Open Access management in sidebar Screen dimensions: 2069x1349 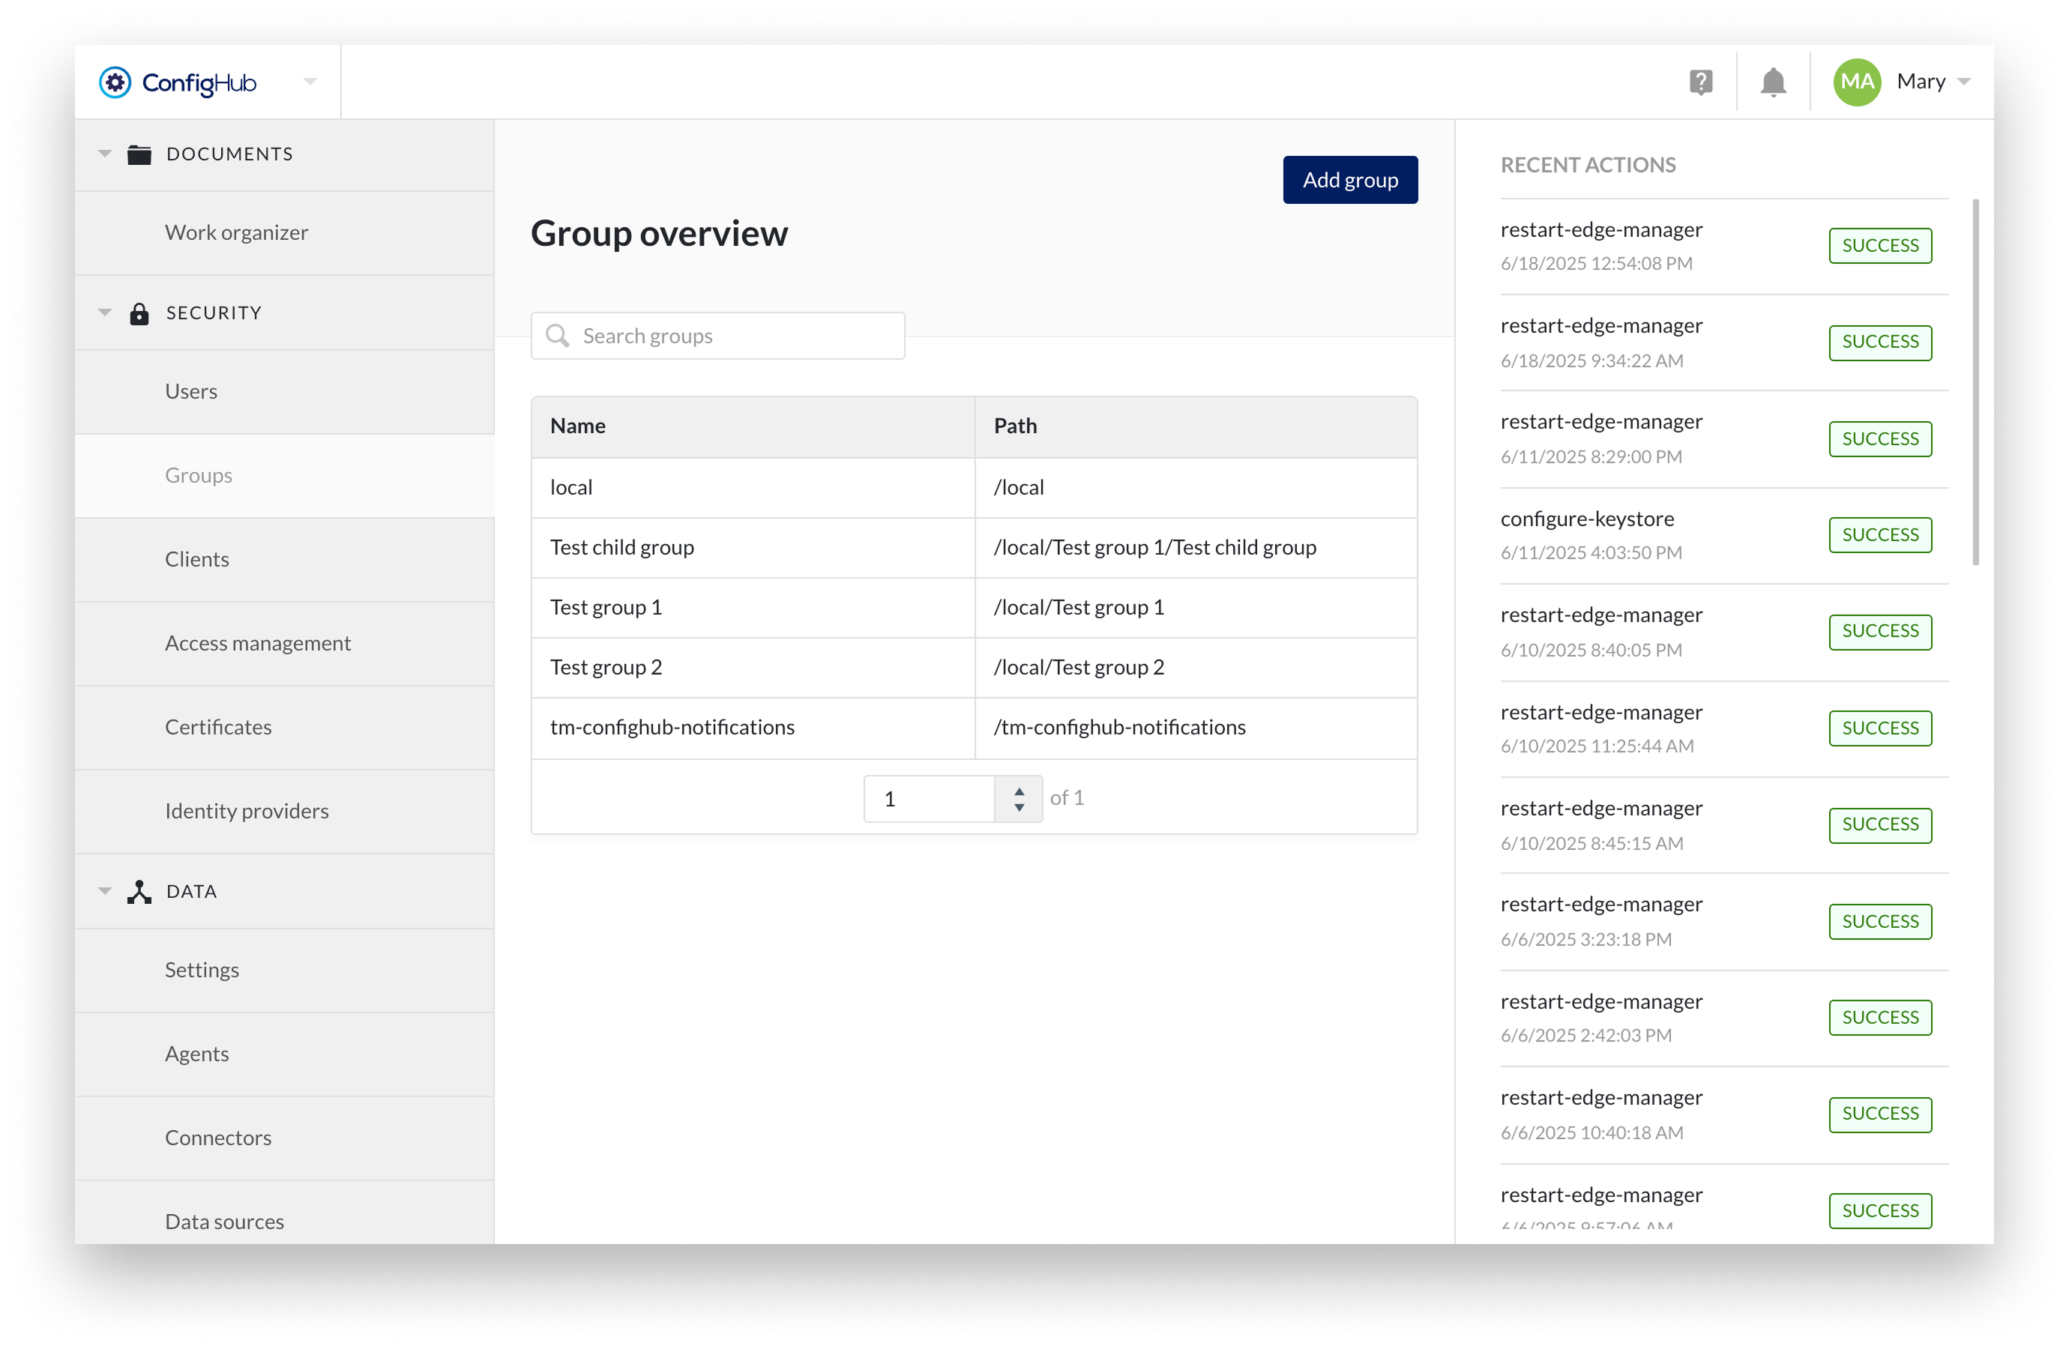[257, 643]
